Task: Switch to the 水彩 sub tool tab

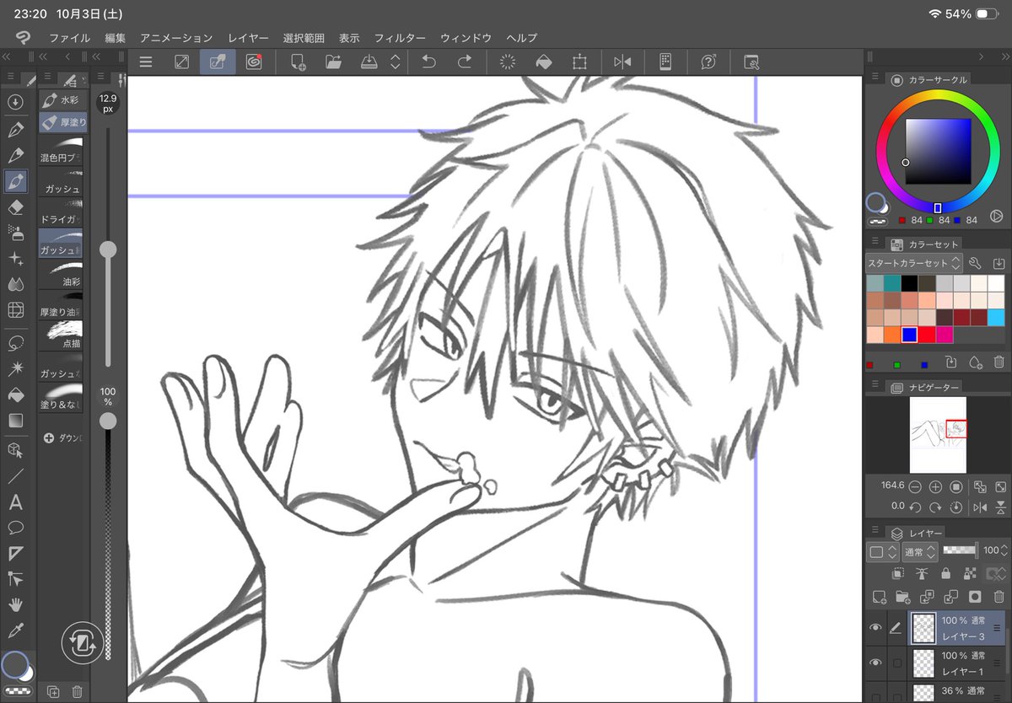Action: [x=62, y=99]
